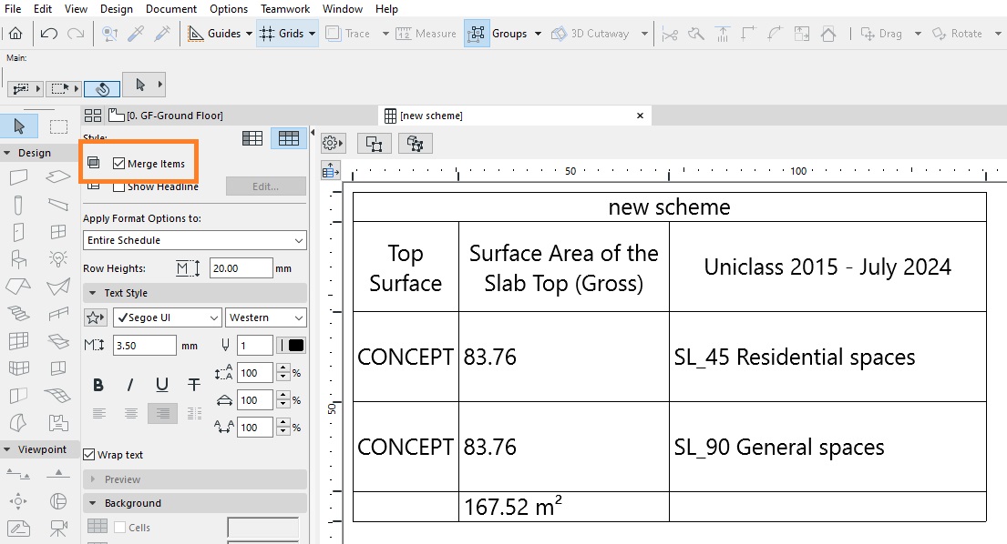Viewport: 1007px width, 544px height.
Task: Open the Apply Format Options dropdown
Action: pyautogui.click(x=194, y=238)
